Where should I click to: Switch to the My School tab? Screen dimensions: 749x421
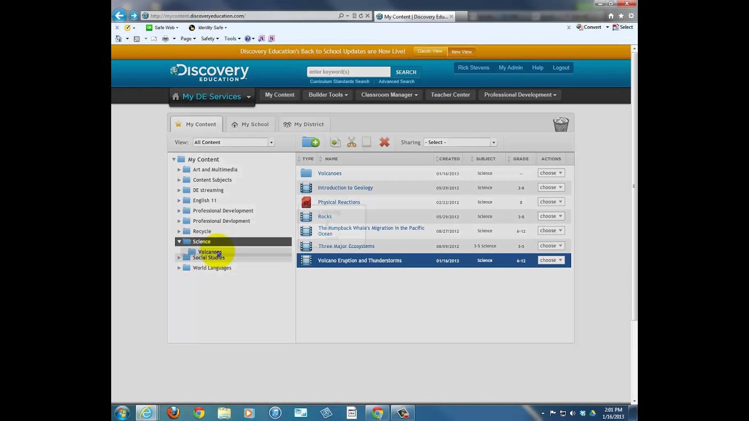coord(250,124)
